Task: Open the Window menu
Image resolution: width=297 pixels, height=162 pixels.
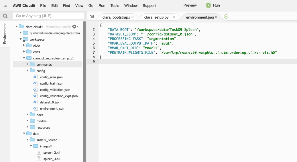Action: coord(131,6)
